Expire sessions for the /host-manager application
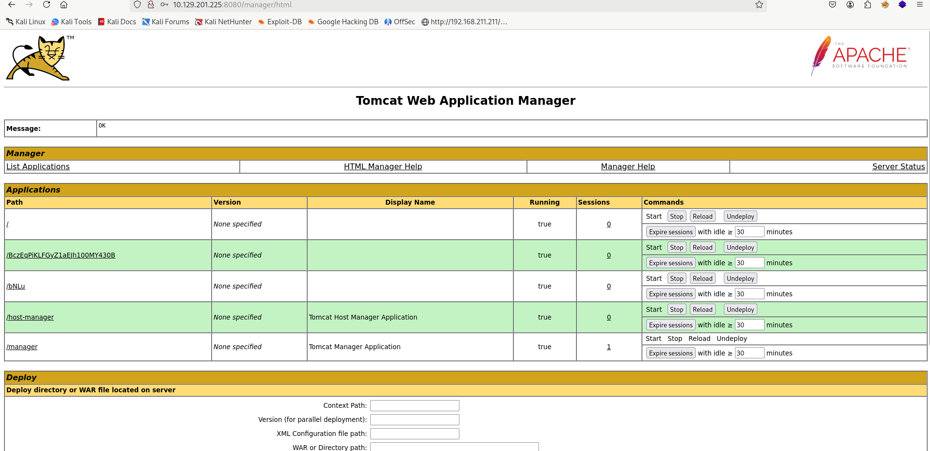Viewport: 930px width, 451px height. [671, 325]
